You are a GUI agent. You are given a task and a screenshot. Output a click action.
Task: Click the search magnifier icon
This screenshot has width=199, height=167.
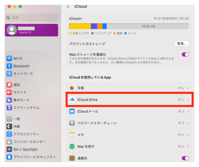pyautogui.click(x=8, y=18)
